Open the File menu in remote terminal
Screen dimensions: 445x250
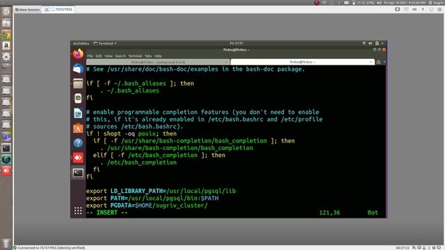point(90,56)
